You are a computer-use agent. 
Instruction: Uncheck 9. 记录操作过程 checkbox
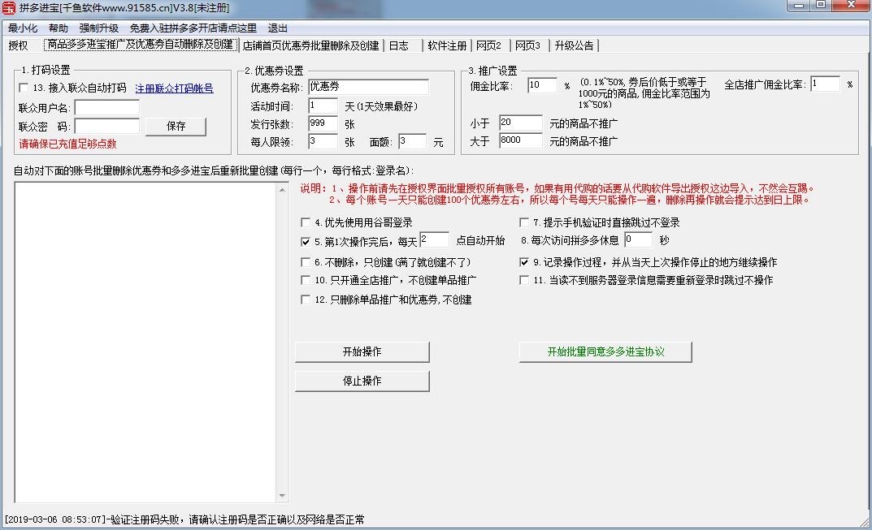click(x=524, y=261)
